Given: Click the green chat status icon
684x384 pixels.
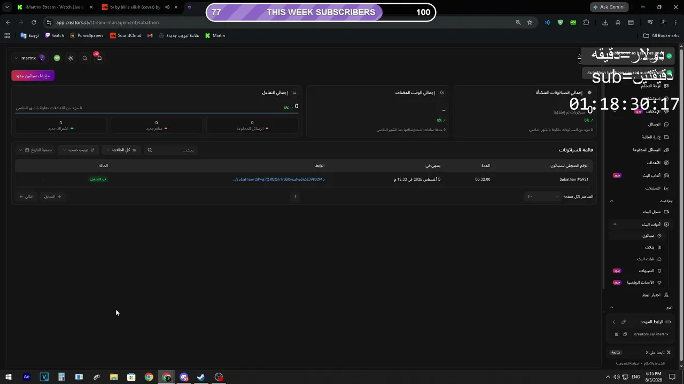Looking at the screenshot, I should [x=57, y=58].
